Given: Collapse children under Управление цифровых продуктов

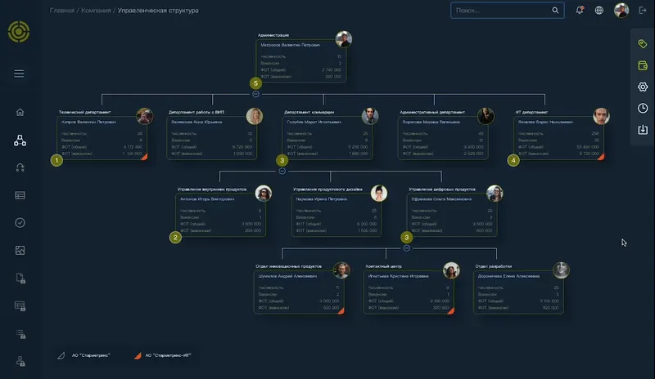Looking at the screenshot, I should pos(406,247).
